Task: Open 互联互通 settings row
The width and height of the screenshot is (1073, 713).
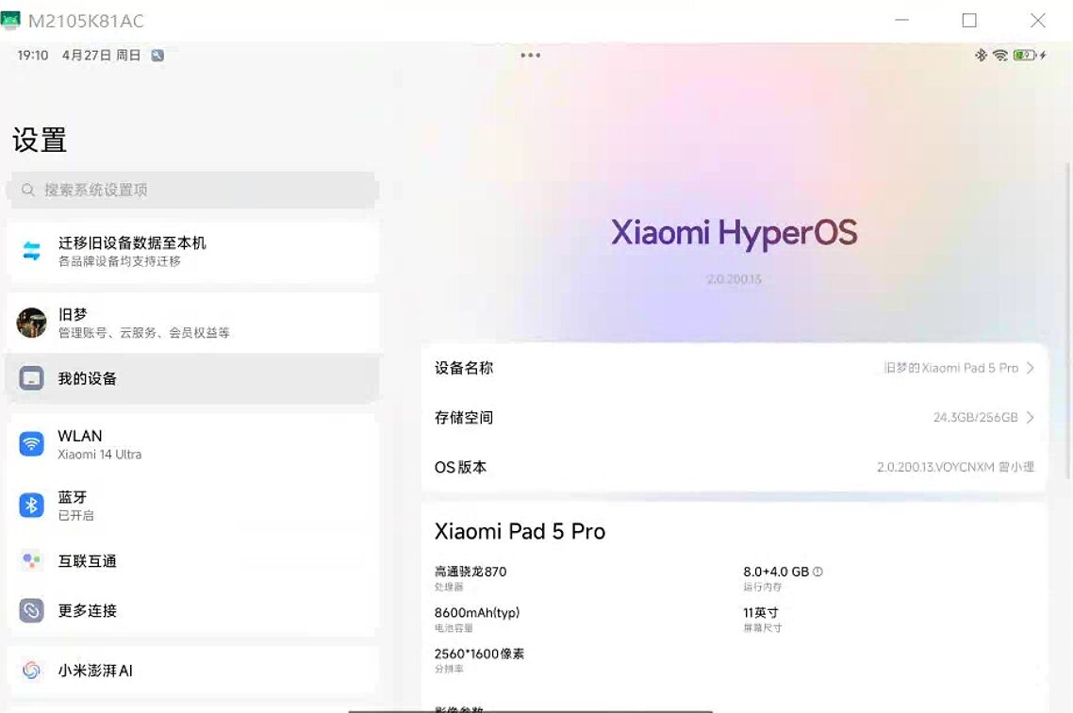Action: [x=193, y=561]
